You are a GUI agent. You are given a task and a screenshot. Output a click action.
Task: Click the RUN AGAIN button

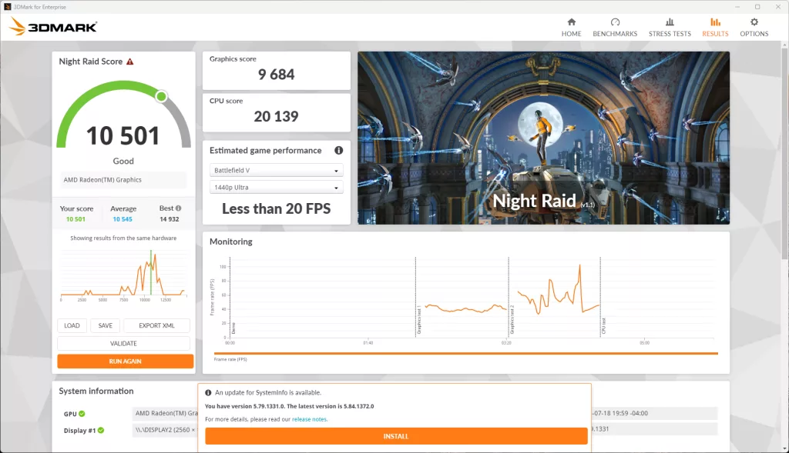click(126, 361)
